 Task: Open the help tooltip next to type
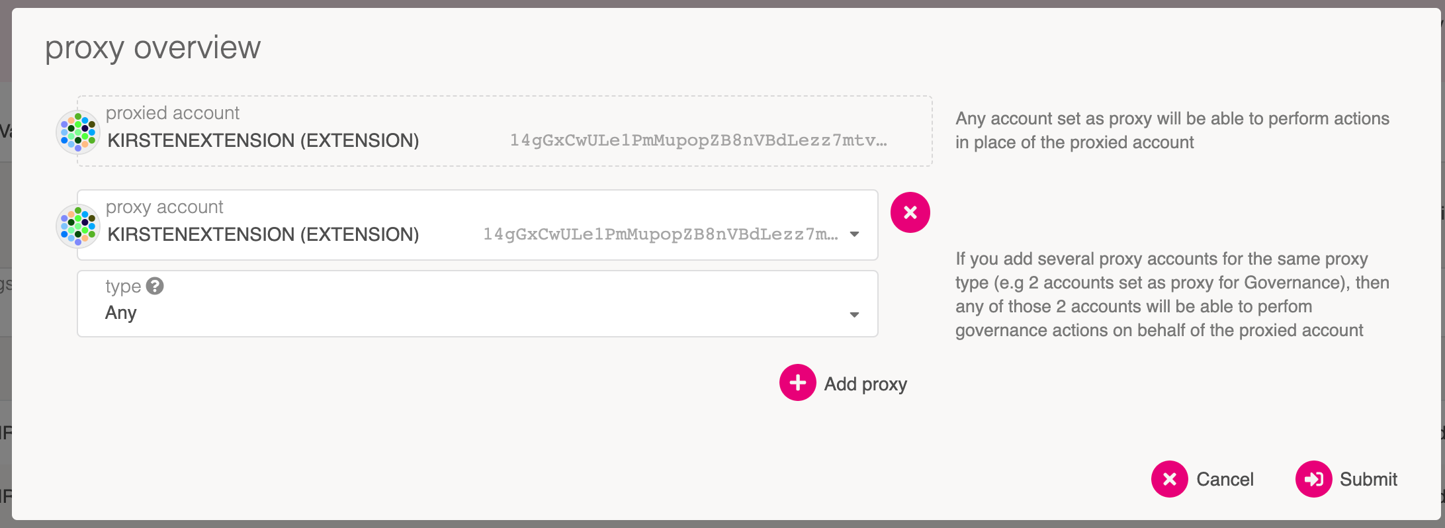coord(155,286)
